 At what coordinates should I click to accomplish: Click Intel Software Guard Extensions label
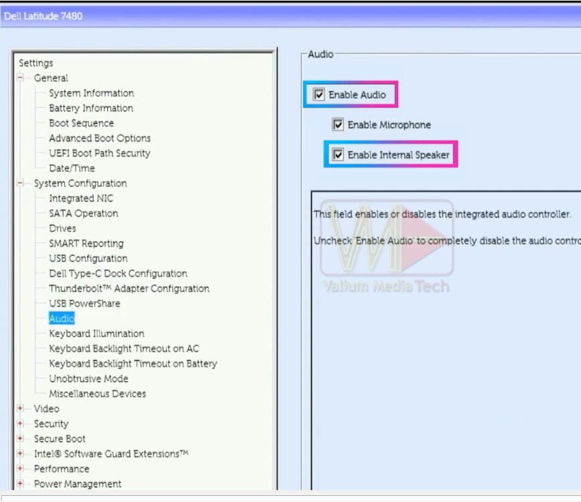111,454
